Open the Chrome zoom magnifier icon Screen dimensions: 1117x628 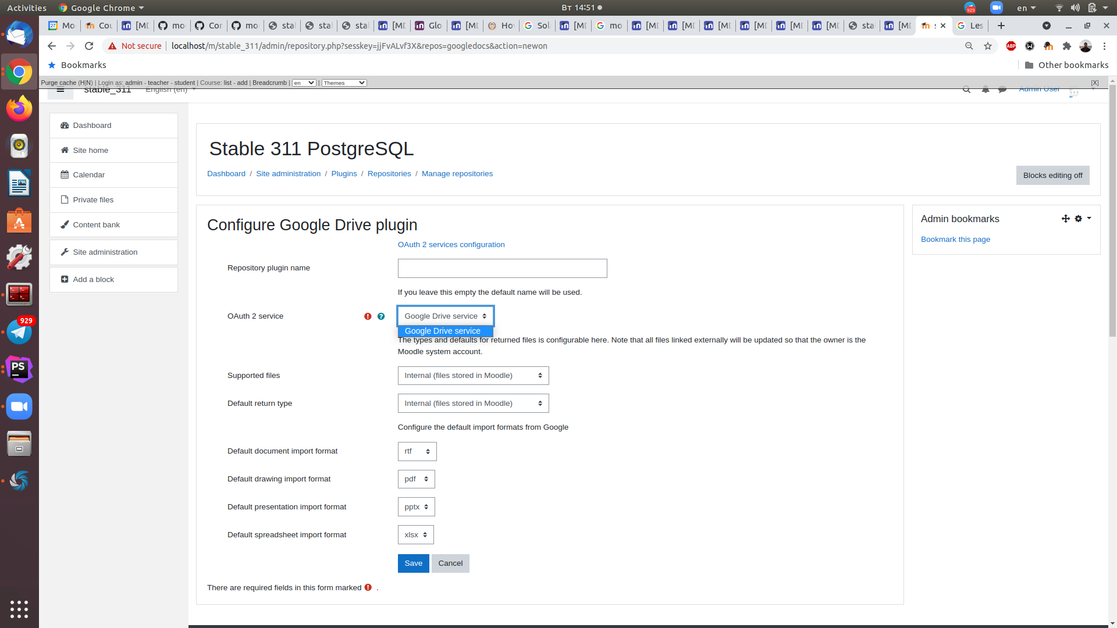click(969, 46)
